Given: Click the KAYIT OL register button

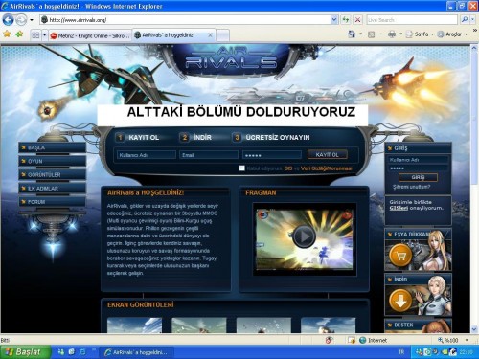Looking at the screenshot, I should 328,154.
